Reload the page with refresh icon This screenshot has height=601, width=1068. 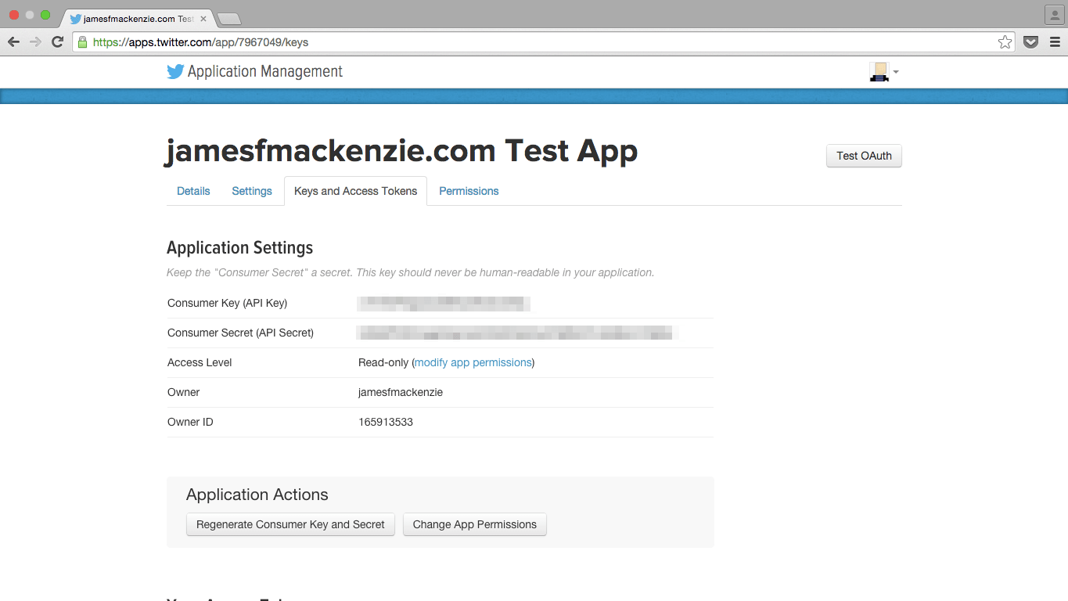point(57,42)
